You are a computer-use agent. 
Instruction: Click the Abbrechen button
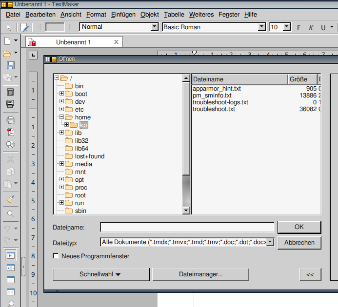tap(299, 242)
